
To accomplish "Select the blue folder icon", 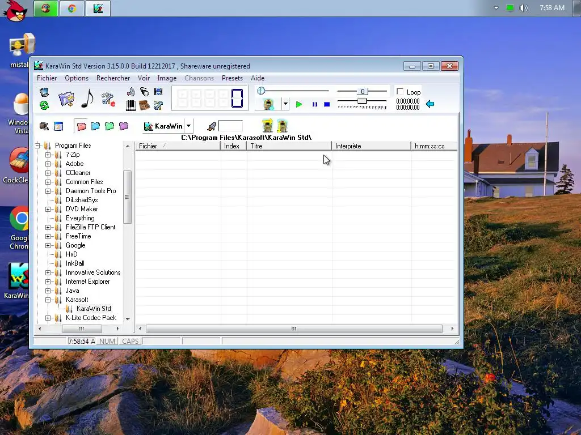I will [95, 126].
